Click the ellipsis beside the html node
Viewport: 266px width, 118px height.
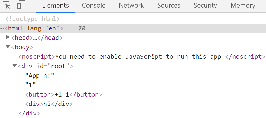pyautogui.click(x=2, y=28)
